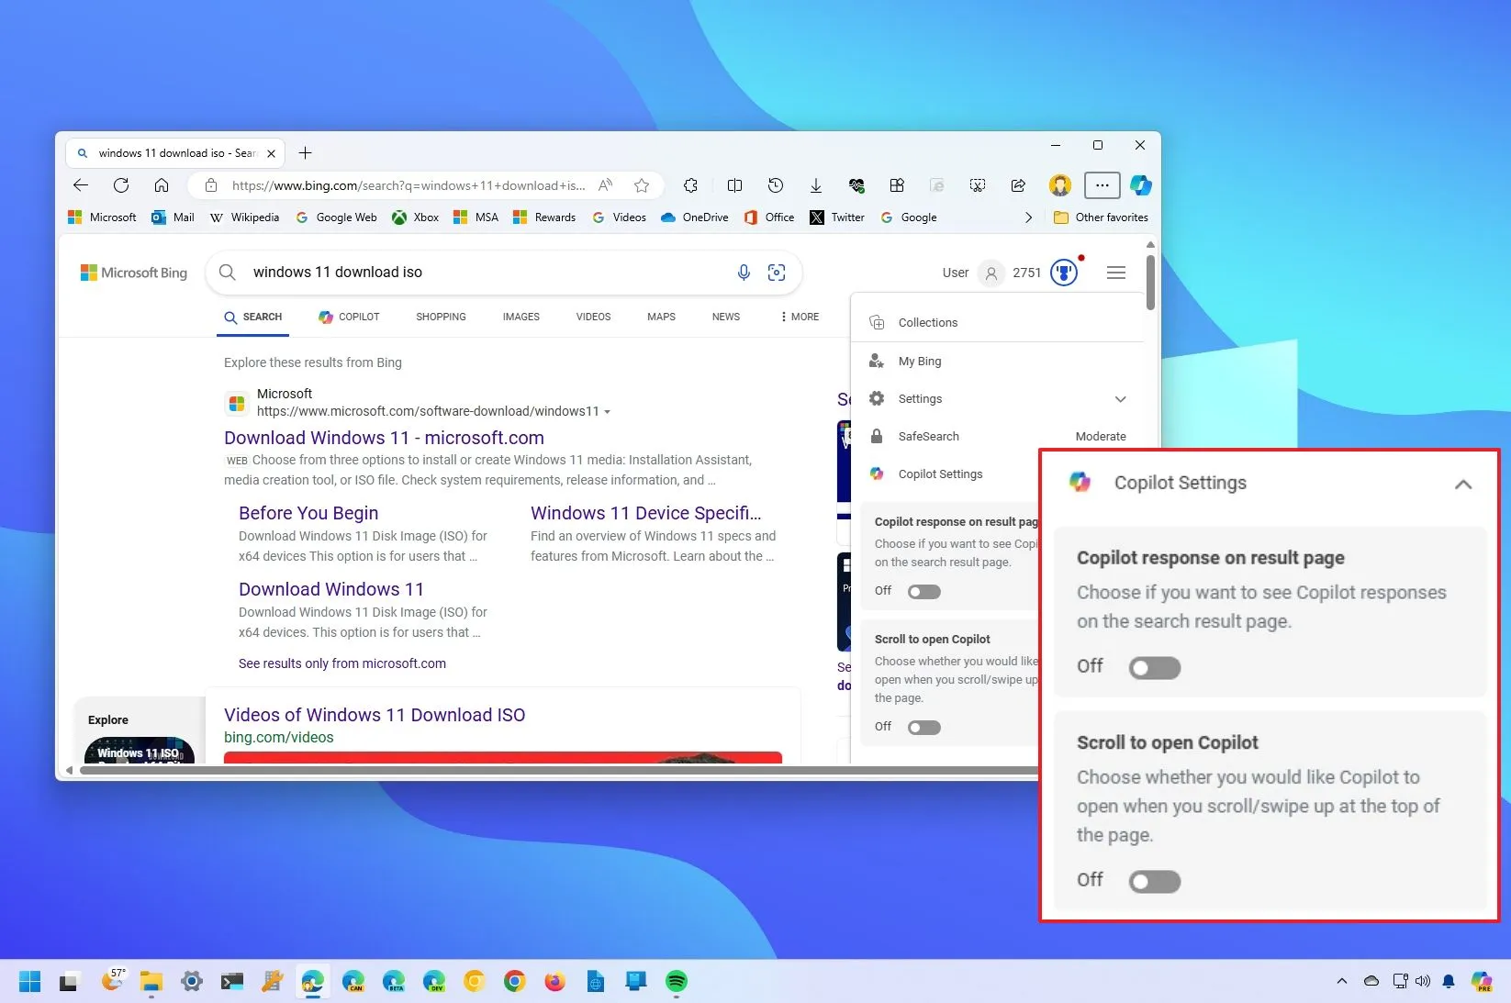This screenshot has width=1511, height=1003.
Task: Click the microphone voice search icon
Action: (744, 273)
